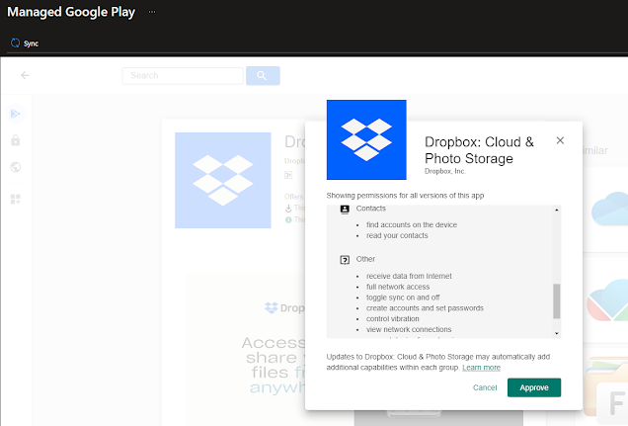Click the blue cloud similar app thumbnail

[609, 209]
